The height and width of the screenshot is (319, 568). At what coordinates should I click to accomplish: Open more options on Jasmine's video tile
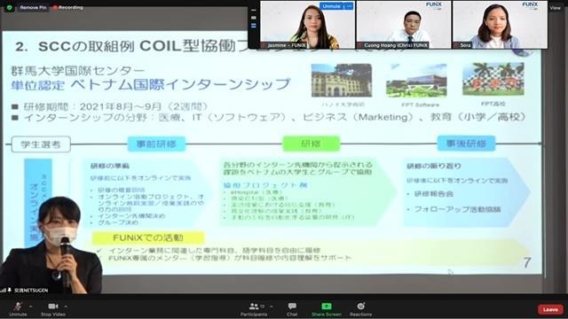pyautogui.click(x=349, y=6)
